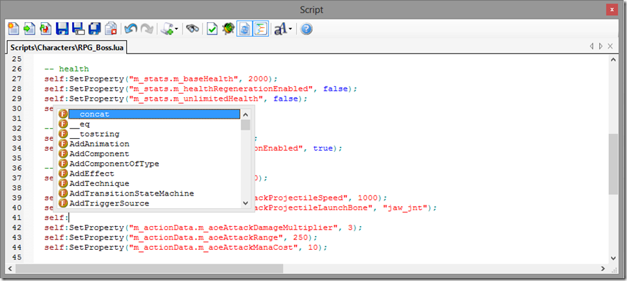Click the green checkmark syntax check icon
The width and height of the screenshot is (627, 281).
click(212, 28)
